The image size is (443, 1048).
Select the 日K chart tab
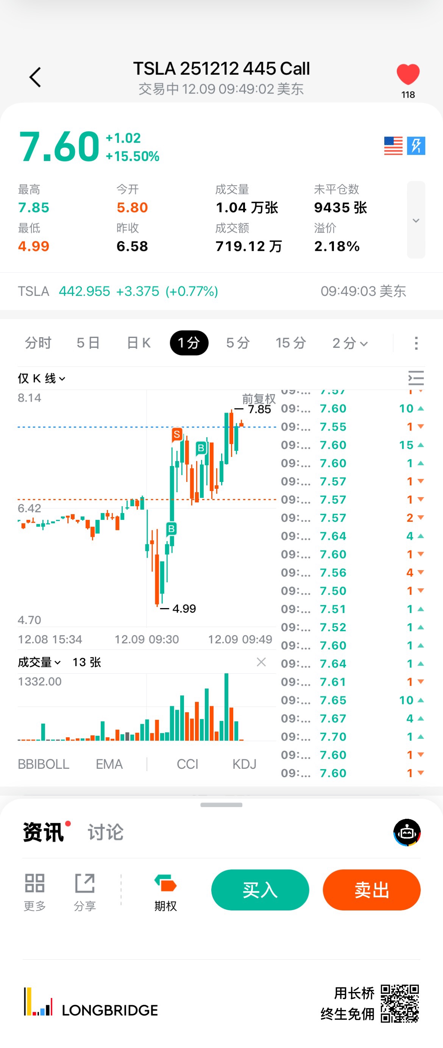(x=139, y=343)
